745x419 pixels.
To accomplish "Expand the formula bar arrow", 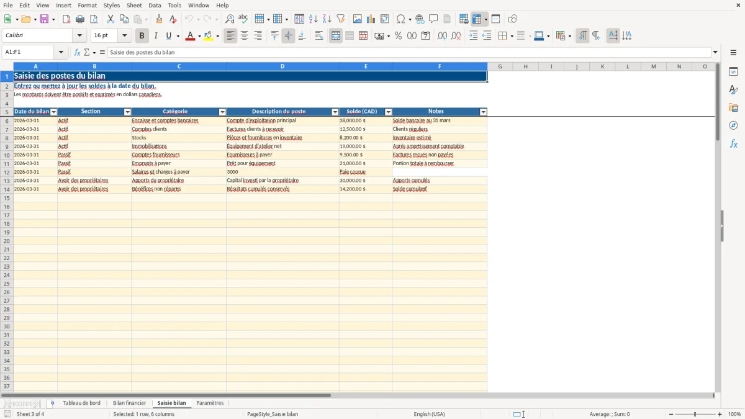I will pos(715,53).
